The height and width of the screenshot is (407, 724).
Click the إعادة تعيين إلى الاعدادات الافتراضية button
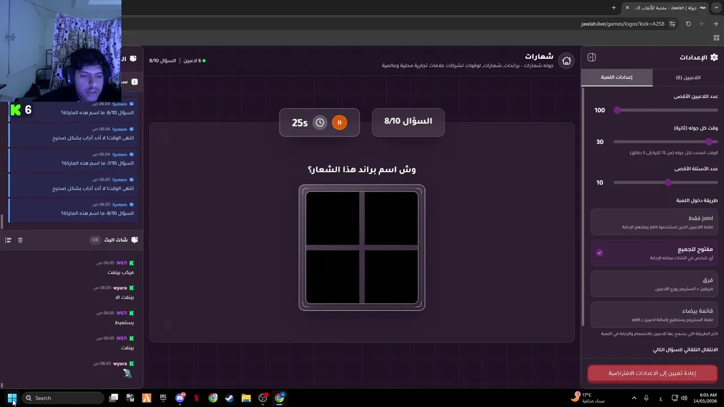click(652, 373)
